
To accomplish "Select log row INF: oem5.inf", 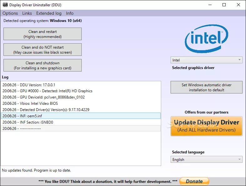I will pos(81,116).
